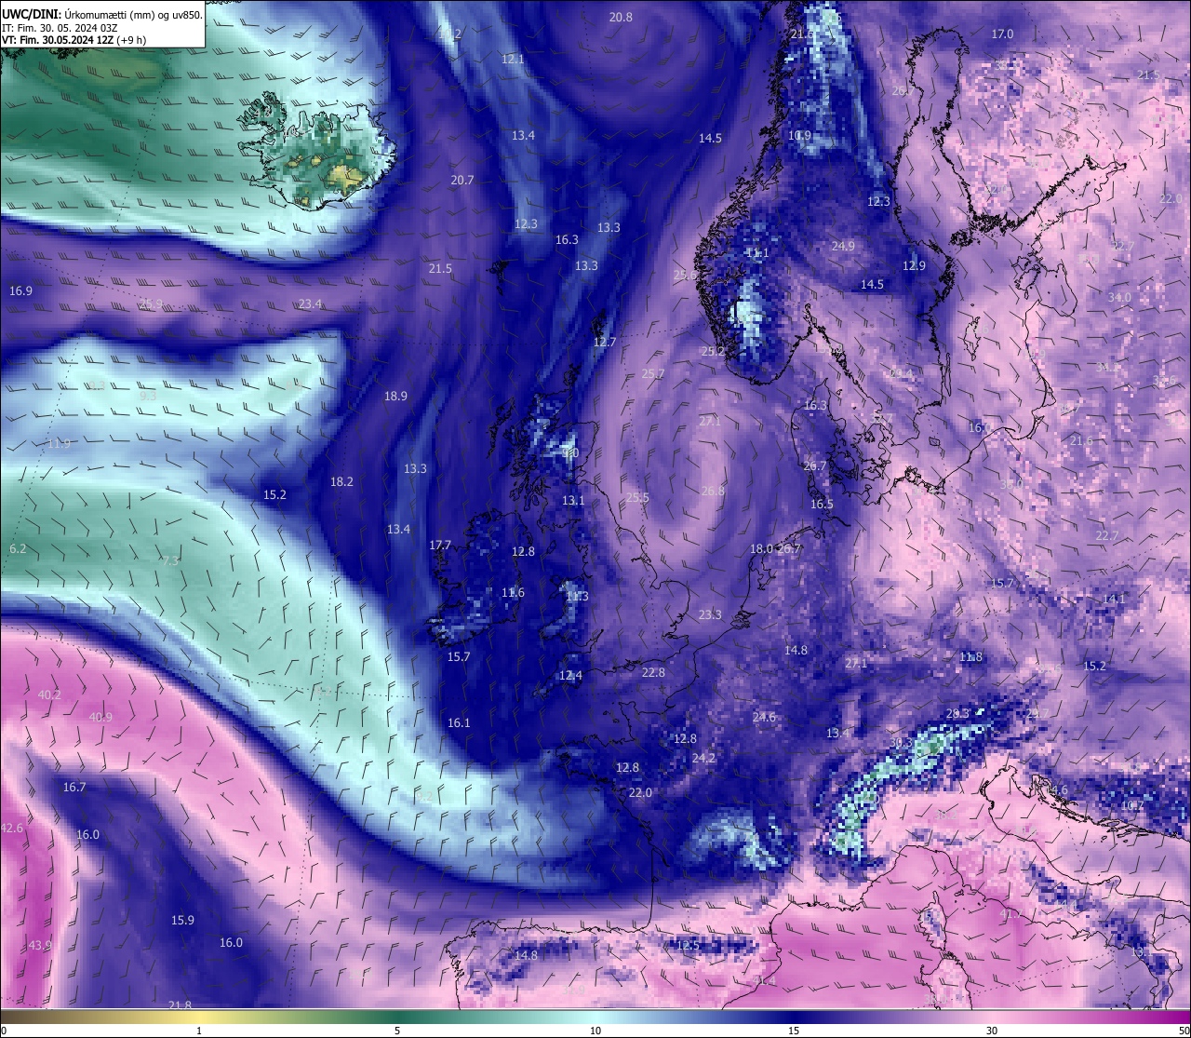The image size is (1191, 1038).
Task: Click the colour scale label '5'
Action: 397,1031
